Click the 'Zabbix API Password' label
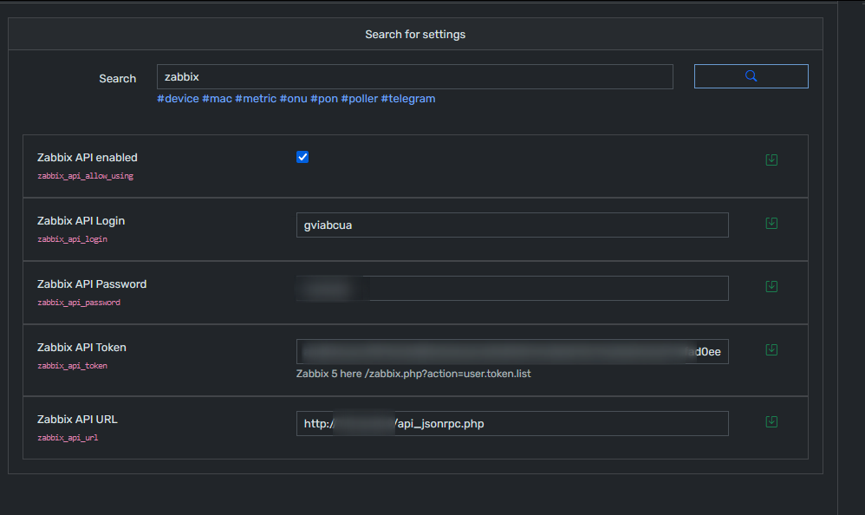Image resolution: width=865 pixels, height=515 pixels. [92, 284]
